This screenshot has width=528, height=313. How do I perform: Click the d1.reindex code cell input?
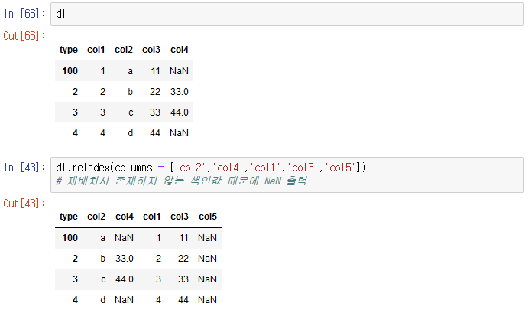[287, 174]
